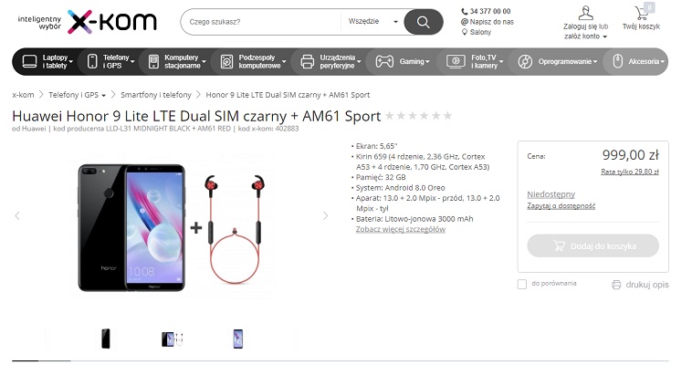Click the x-kom logo
The height and width of the screenshot is (365, 692).
coord(112,22)
